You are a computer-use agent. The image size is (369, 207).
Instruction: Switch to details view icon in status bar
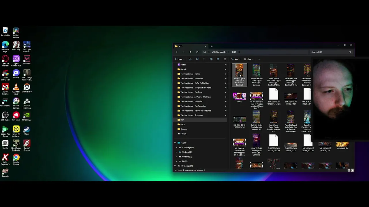click(349, 170)
